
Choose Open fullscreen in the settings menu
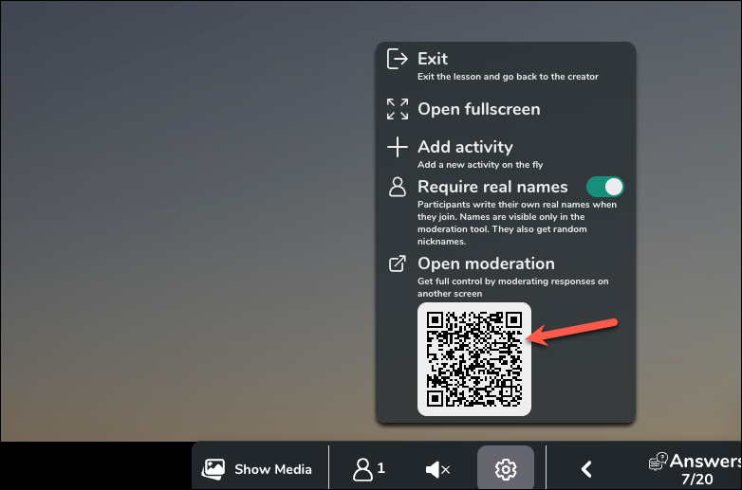tap(478, 109)
